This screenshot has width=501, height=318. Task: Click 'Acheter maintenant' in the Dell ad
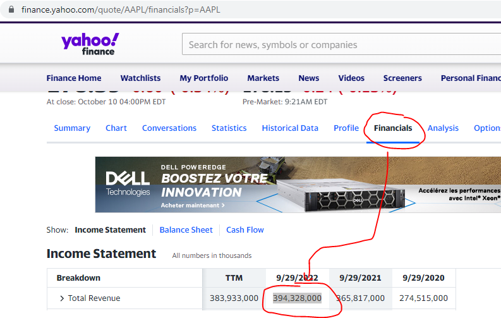tap(193, 205)
